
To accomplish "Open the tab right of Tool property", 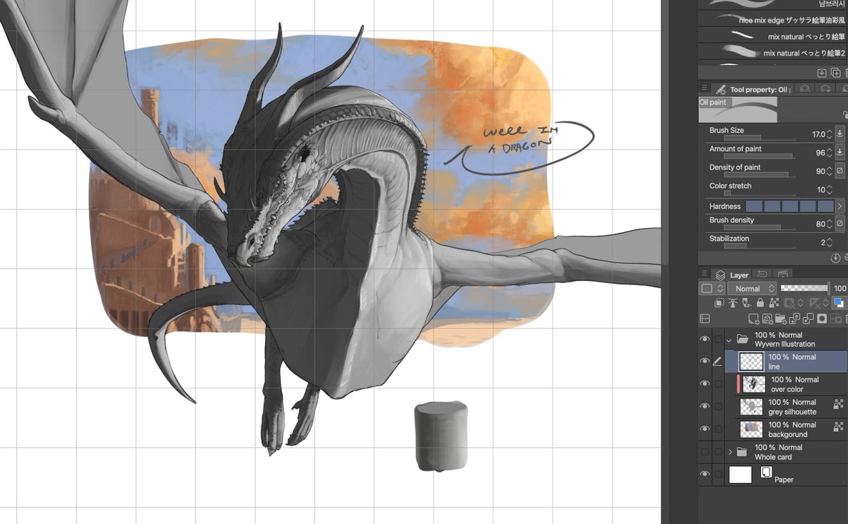I will tap(805, 88).
